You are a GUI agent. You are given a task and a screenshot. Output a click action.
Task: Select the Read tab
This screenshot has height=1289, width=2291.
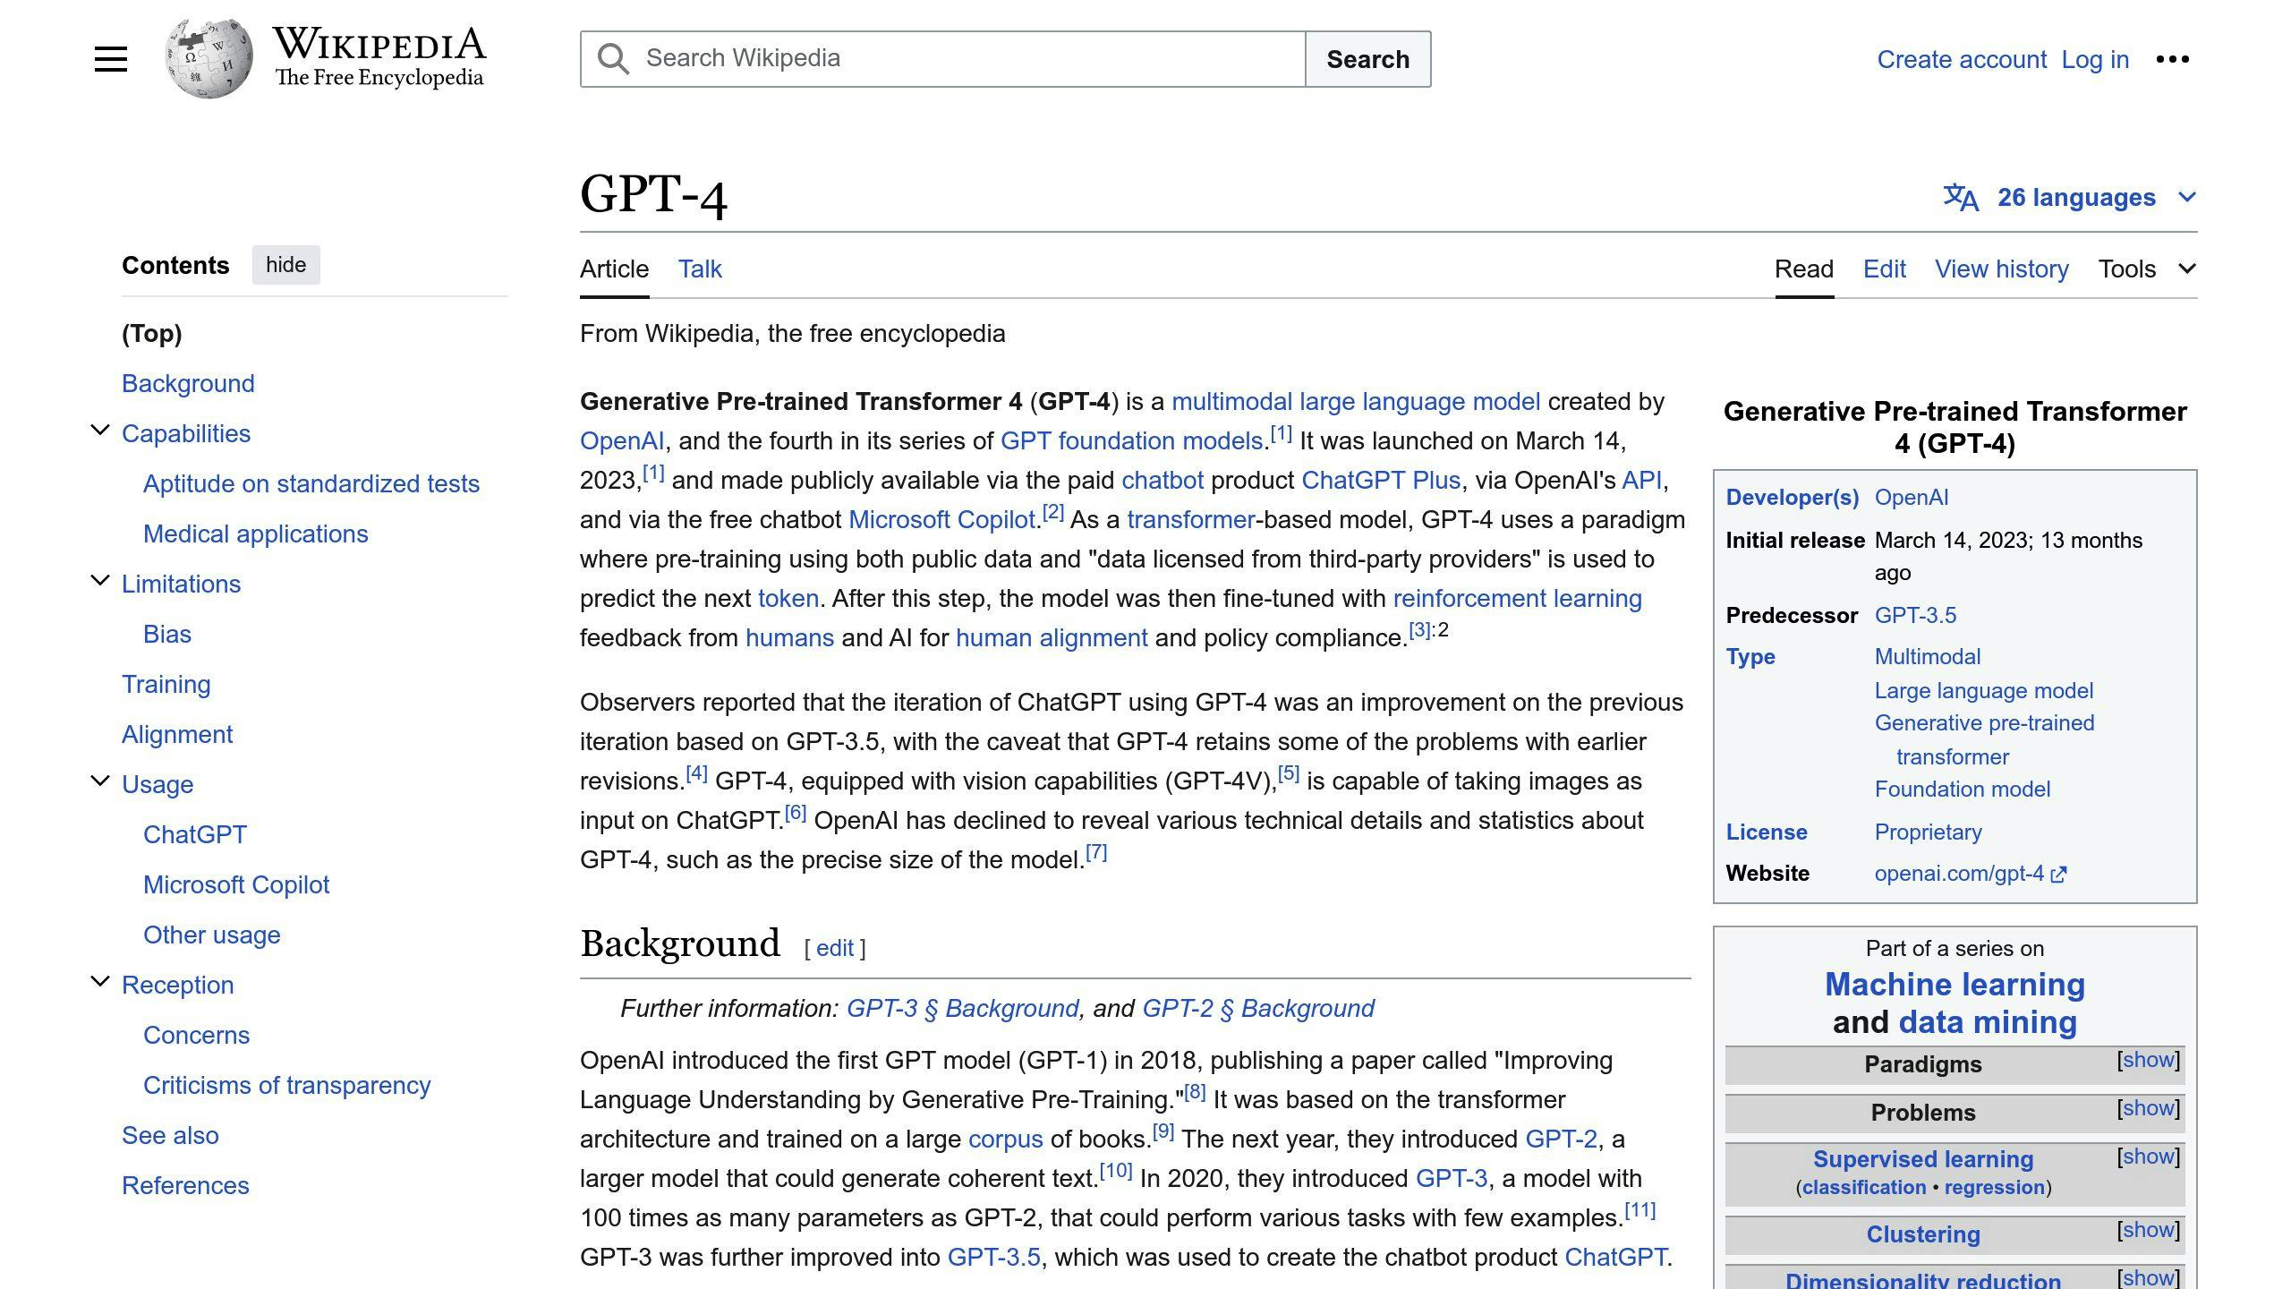tap(1804, 269)
